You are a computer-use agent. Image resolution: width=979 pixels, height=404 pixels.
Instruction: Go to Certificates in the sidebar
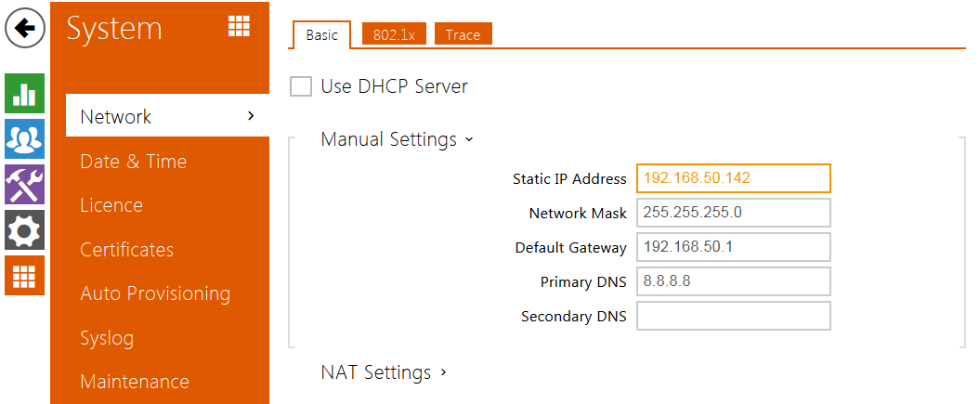[127, 250]
